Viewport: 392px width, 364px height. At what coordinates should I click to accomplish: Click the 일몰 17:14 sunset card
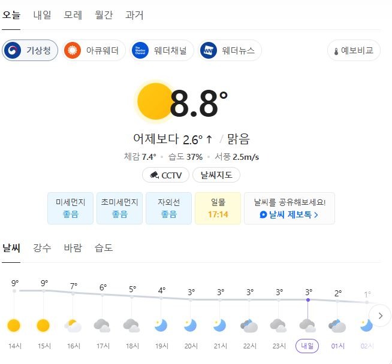tap(218, 208)
